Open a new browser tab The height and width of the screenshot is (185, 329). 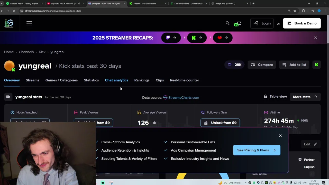[253, 4]
